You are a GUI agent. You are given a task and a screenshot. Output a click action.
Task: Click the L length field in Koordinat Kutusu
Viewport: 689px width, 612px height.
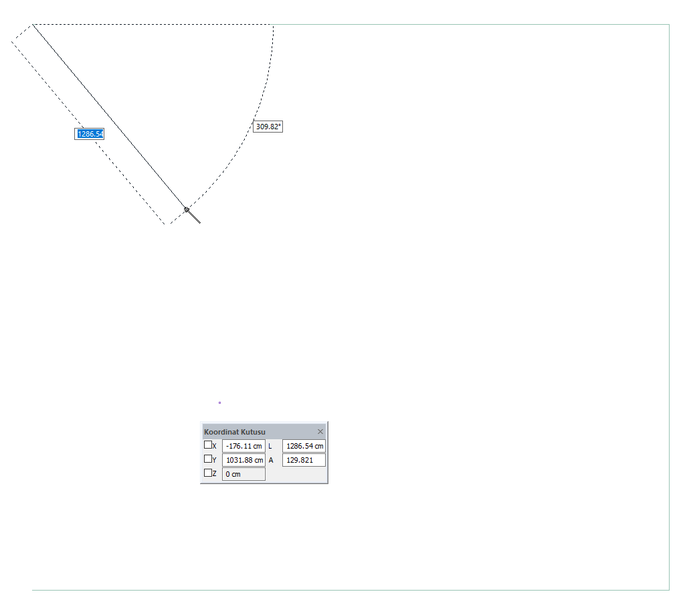(304, 446)
